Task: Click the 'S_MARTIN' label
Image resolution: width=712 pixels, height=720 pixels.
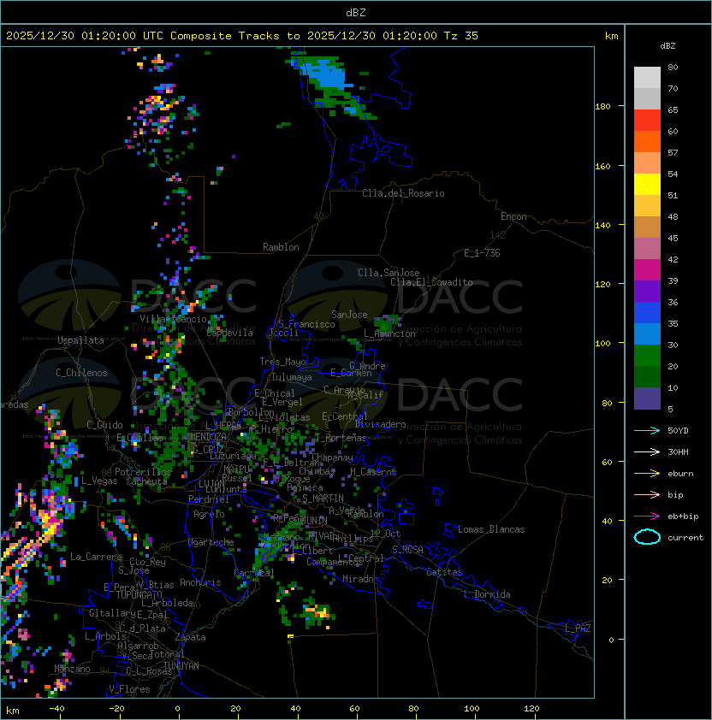Action: [323, 499]
